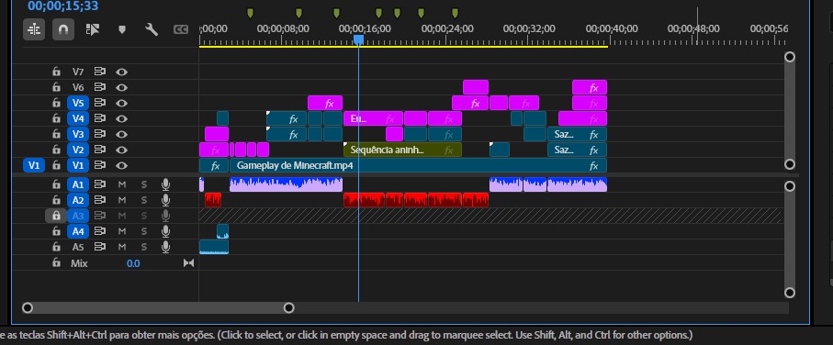
Task: Toggle track targeting for A4
Action: (x=78, y=231)
